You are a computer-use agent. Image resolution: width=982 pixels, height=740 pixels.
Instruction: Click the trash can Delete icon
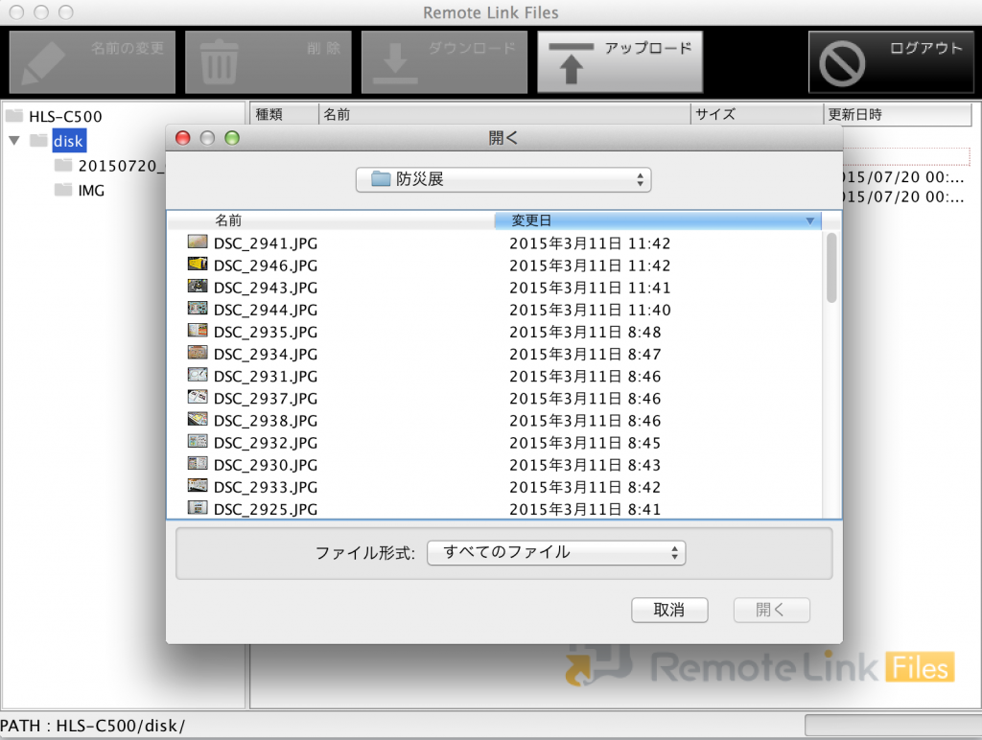pyautogui.click(x=219, y=63)
